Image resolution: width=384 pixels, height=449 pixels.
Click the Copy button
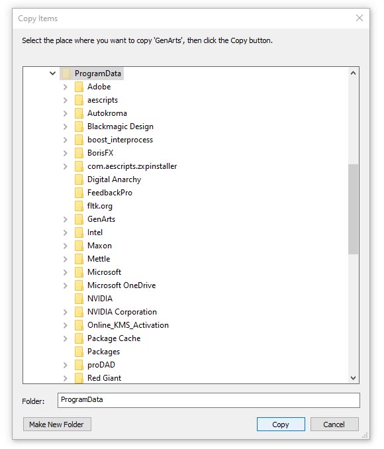281,424
